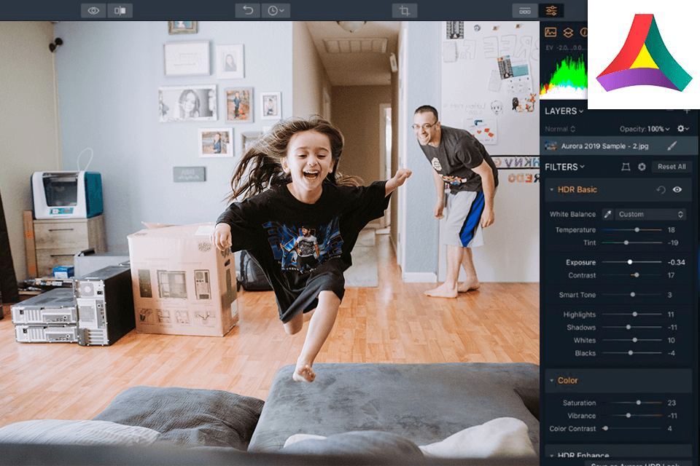Viewport: 700px width, 466px height.
Task: Open the aperture filter presets icon
Action: [x=642, y=167]
